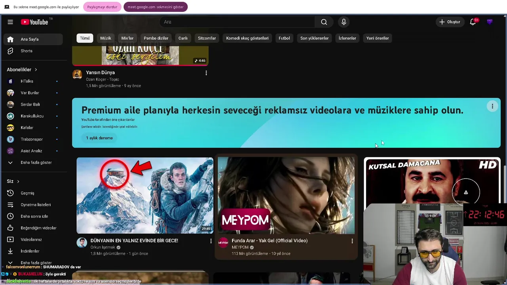Open İndirilenler download icon
This screenshot has width=507, height=285.
11,251
